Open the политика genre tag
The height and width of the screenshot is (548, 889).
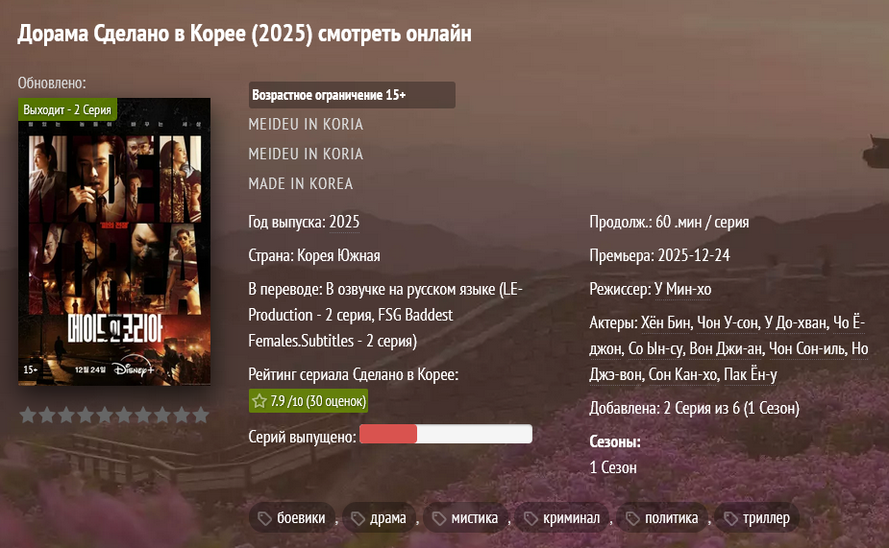click(x=663, y=517)
